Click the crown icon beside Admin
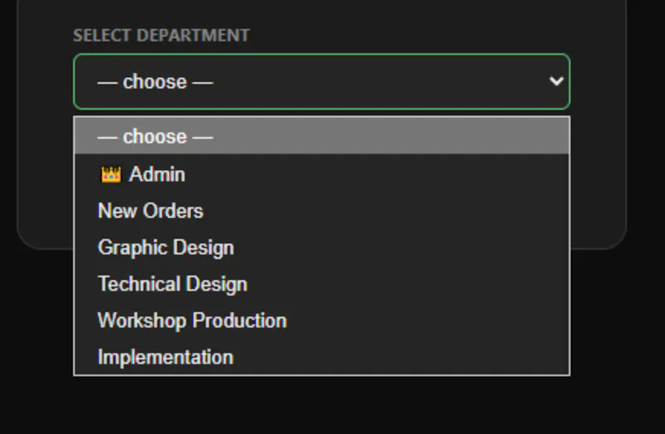665x434 pixels. click(x=111, y=174)
